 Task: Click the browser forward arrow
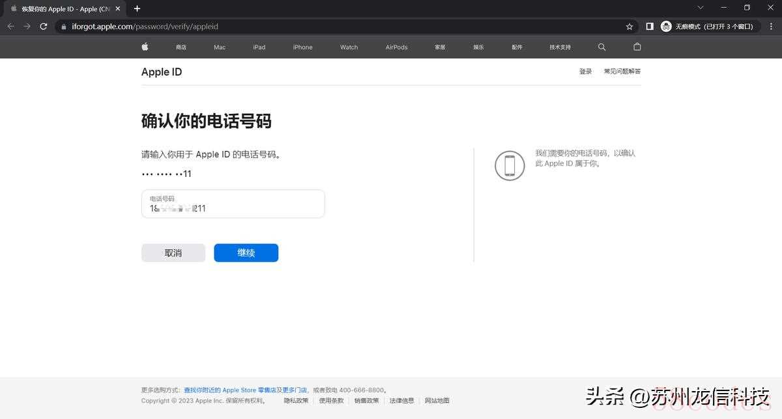[27, 27]
